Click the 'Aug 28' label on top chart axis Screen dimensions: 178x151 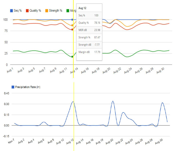click(x=150, y=71)
